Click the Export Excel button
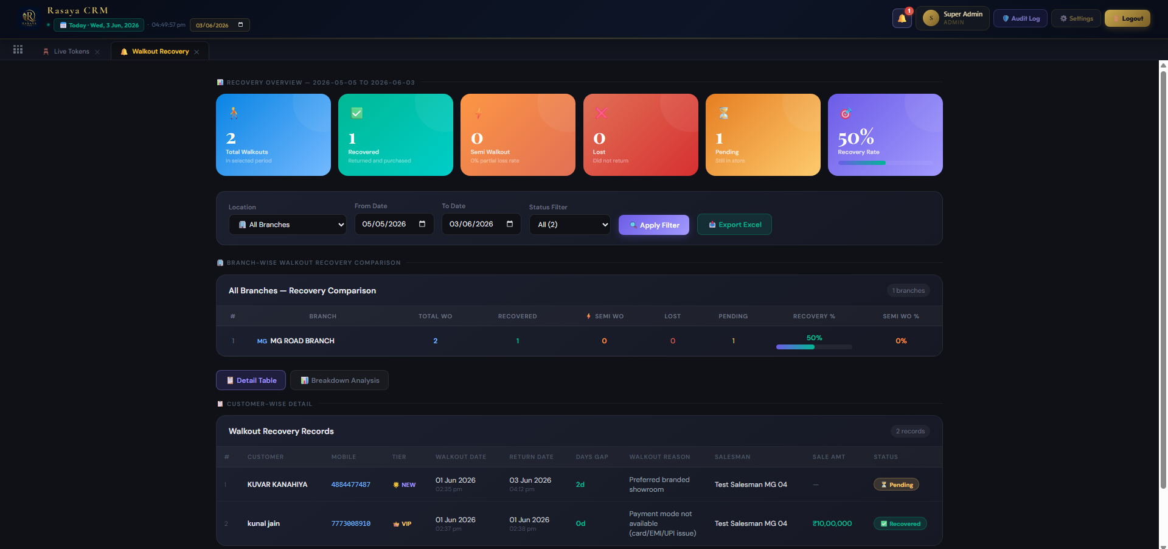Screen dimensions: 1168x549 734,225
